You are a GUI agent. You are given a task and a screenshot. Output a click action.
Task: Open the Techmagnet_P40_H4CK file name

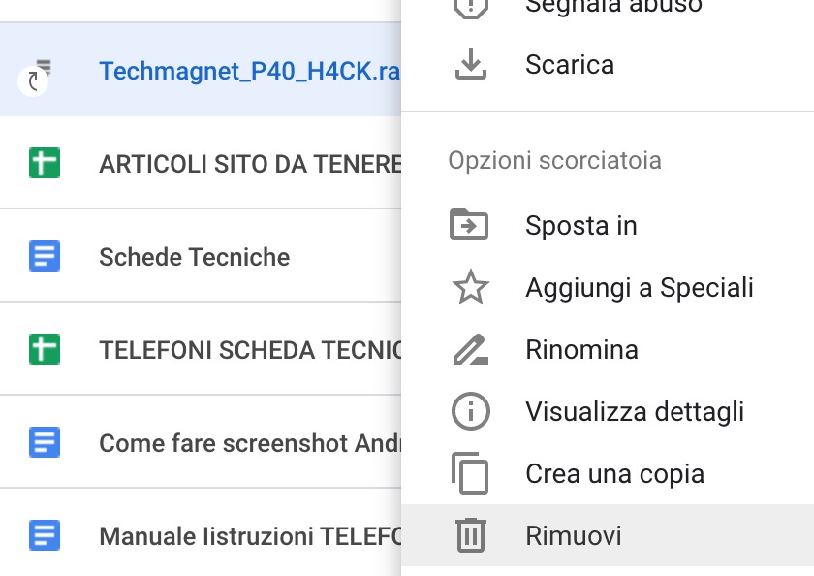(x=249, y=72)
